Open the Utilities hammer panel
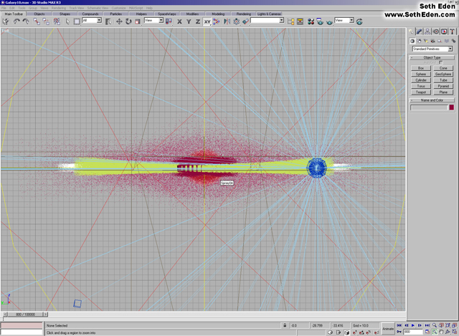 pyautogui.click(x=452, y=32)
